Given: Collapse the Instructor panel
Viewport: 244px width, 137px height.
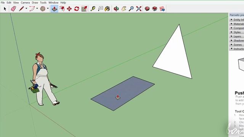Looking at the screenshot, I should tap(237, 49).
